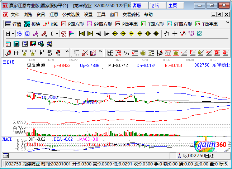The image size is (232, 169).
Task: Open the 行情 quotes view
Action: click(13, 24)
